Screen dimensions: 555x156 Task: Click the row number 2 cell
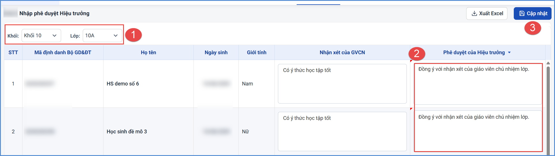click(13, 132)
